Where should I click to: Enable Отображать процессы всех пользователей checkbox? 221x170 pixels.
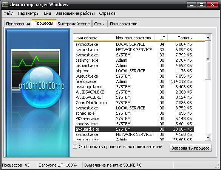[x=75, y=147]
